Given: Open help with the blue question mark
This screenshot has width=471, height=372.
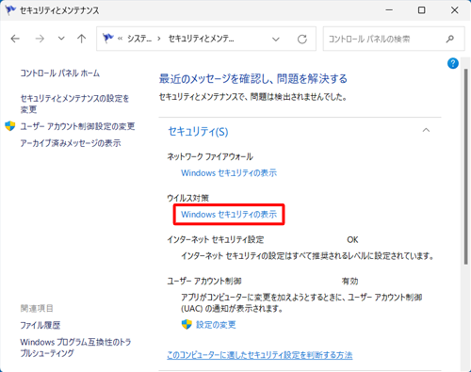Looking at the screenshot, I should pyautogui.click(x=453, y=63).
